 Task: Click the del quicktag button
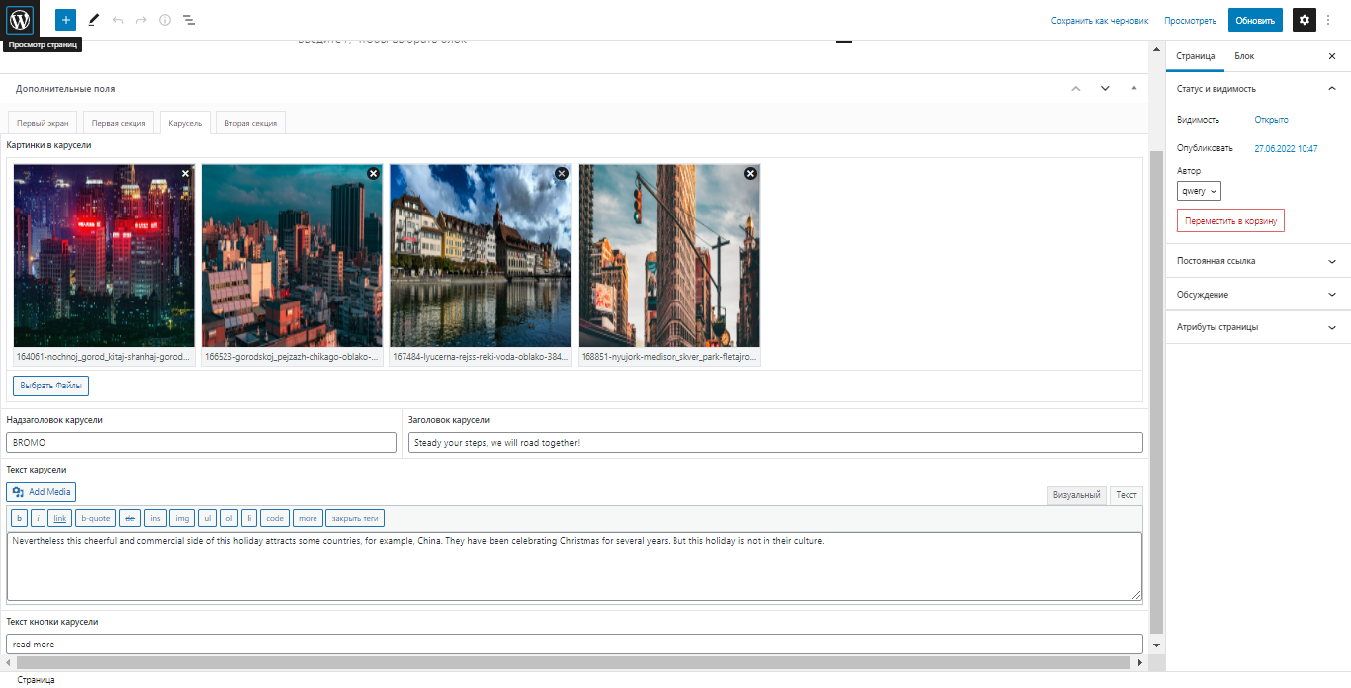tap(131, 518)
